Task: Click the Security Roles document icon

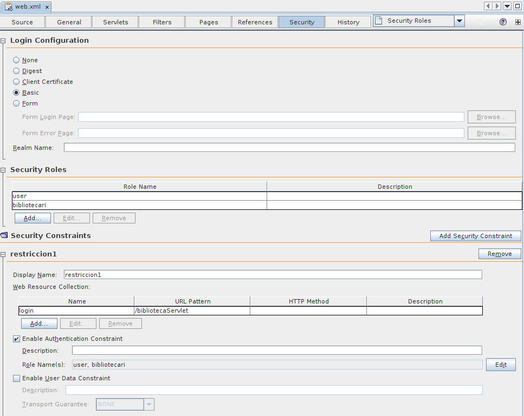Action: point(378,21)
